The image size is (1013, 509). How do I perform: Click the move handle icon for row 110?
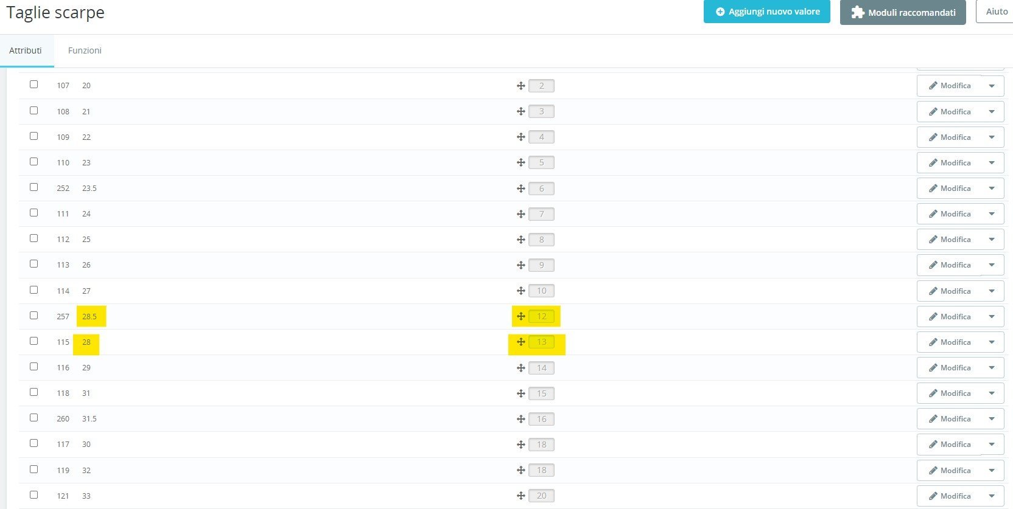pyautogui.click(x=521, y=162)
